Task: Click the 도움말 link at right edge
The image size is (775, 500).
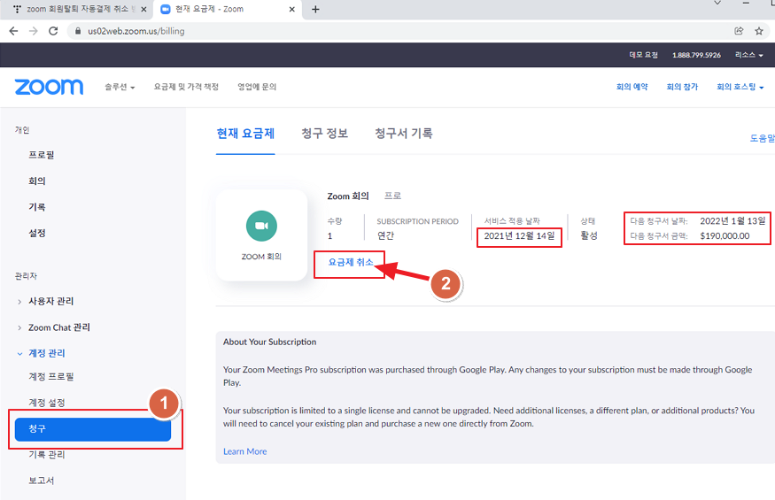Action: 762,138
